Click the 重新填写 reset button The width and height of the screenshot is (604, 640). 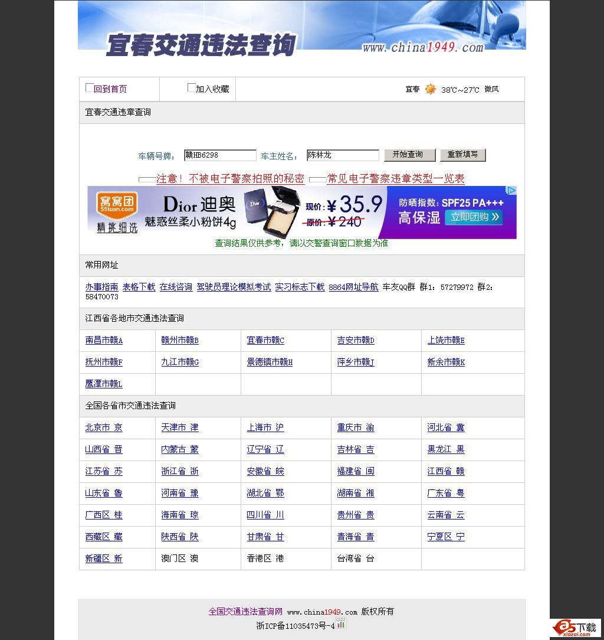[x=462, y=155]
